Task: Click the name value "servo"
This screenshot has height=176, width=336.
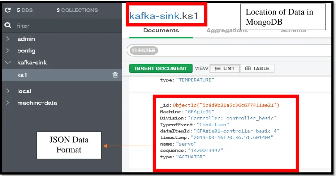Action: click(186, 144)
